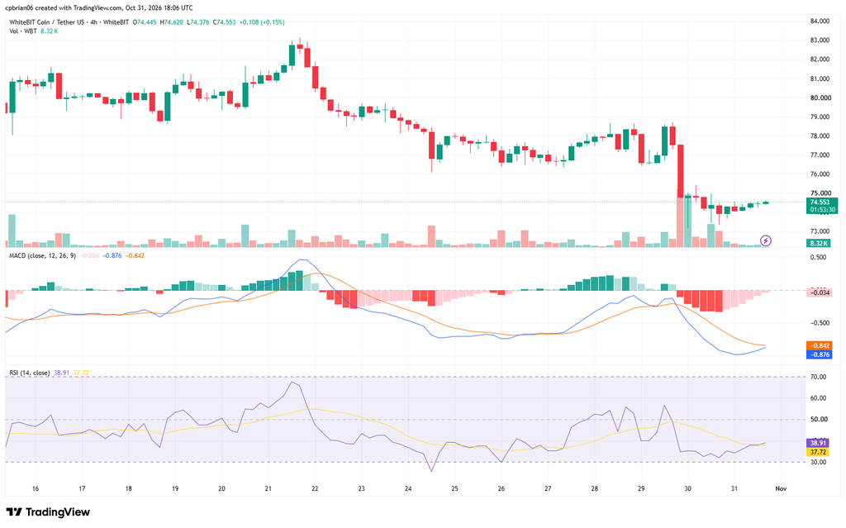The image size is (846, 528).
Task: Click date label 20 on the time axis
Action: [221, 488]
